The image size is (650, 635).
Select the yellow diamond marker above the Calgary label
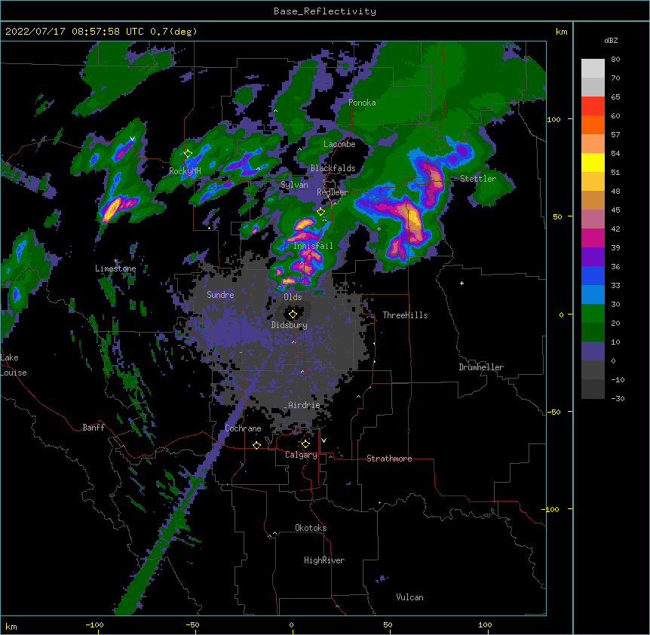tap(305, 444)
